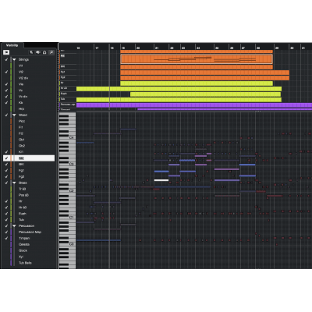Uncheck visibility of Kb track
Image resolution: width=312 pixels, height=312 pixels.
[x=6, y=103]
